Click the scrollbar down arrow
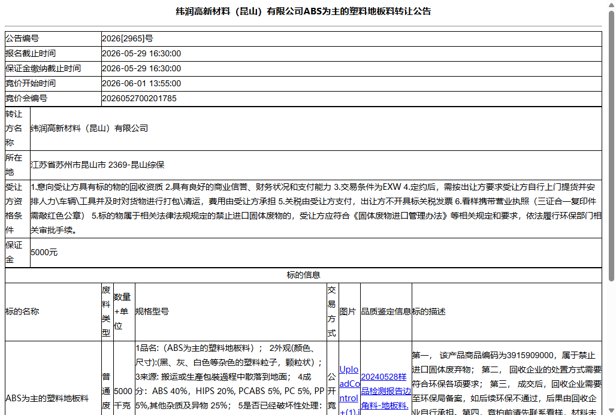The width and height of the screenshot is (616, 415). (611, 411)
